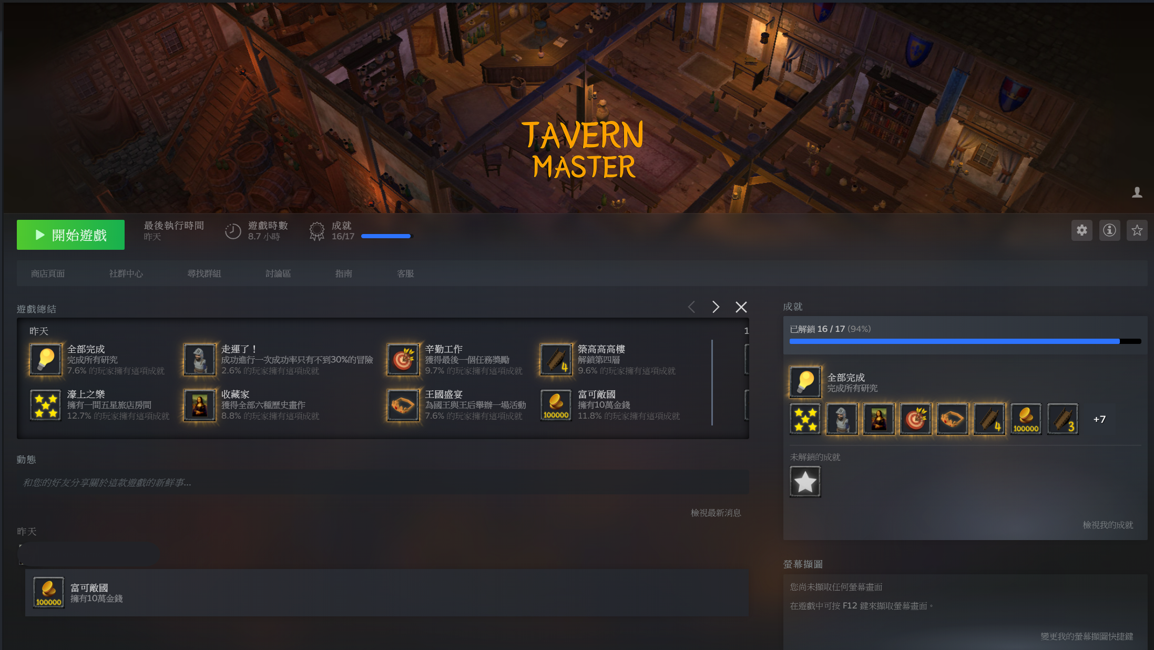Click crown achievement icon in achievements panel

click(953, 419)
